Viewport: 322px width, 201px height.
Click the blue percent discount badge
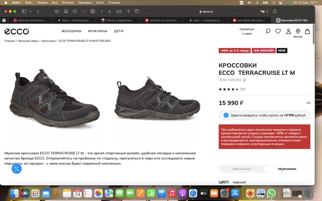click(x=17, y=169)
